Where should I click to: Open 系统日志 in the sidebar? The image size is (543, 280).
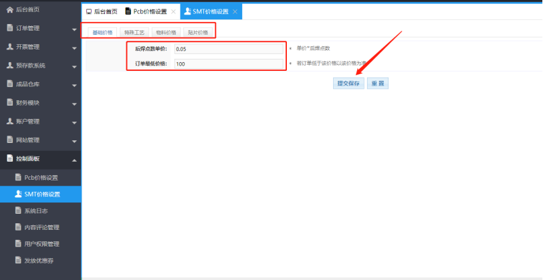36,211
